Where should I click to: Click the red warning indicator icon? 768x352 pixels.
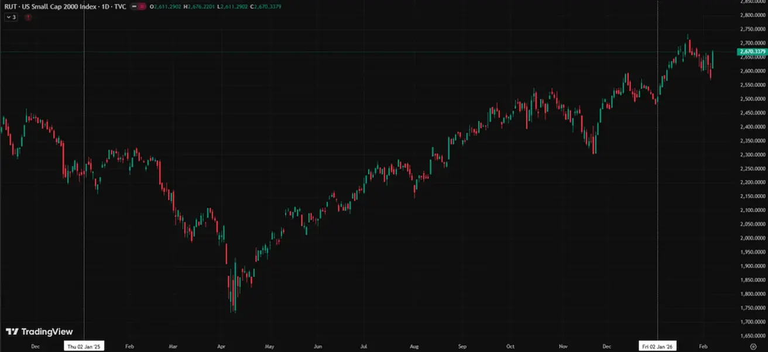pos(28,18)
